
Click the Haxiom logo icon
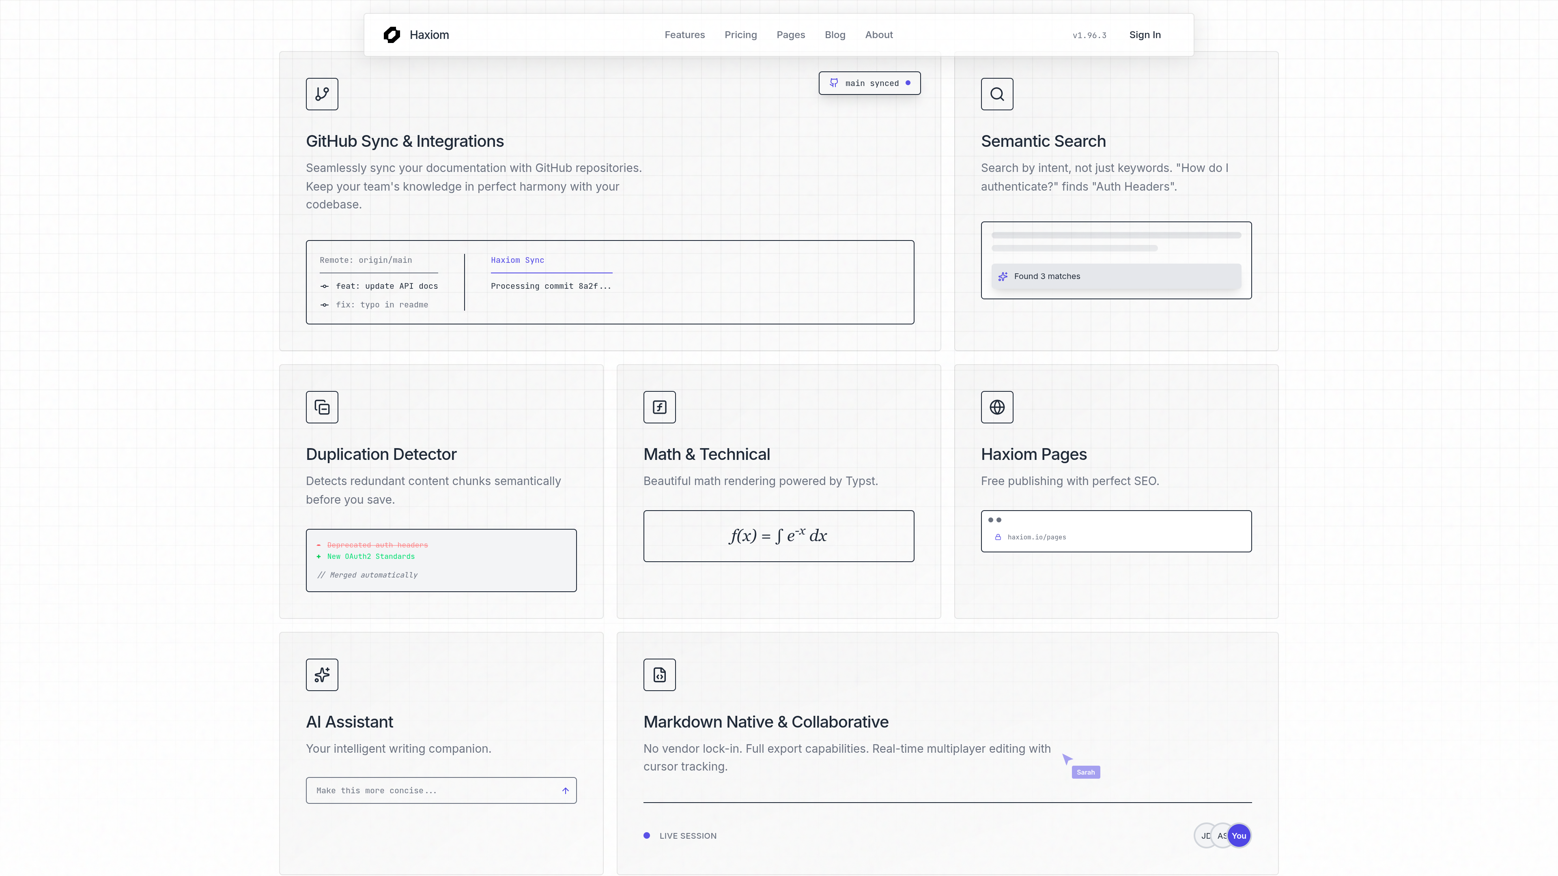[x=391, y=35]
